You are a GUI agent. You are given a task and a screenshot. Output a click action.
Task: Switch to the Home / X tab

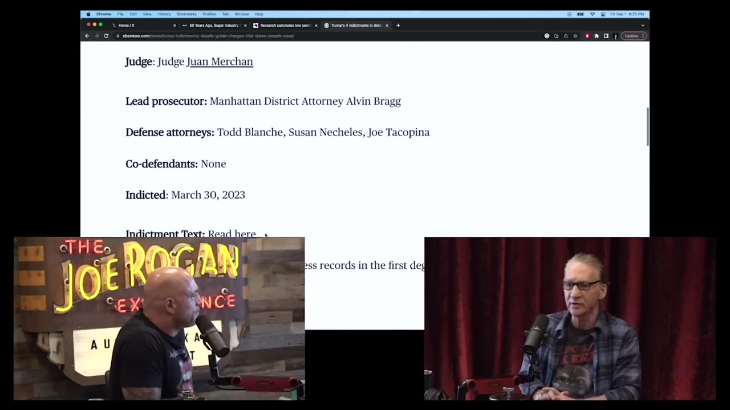143,25
